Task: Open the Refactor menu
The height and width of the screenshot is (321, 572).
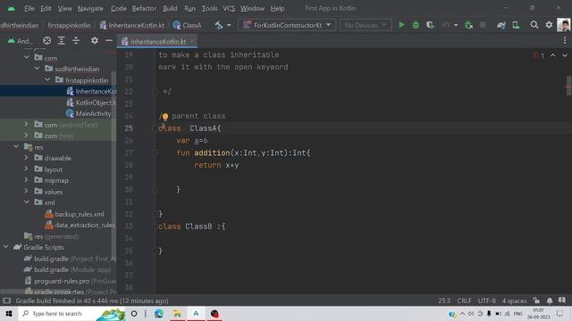Action: (144, 8)
